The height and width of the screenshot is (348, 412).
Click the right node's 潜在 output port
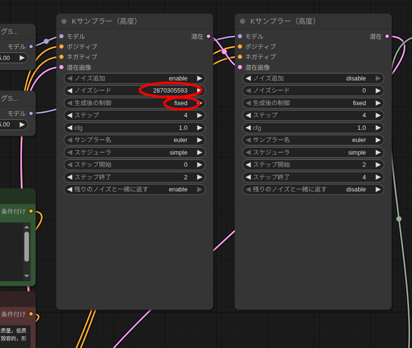click(x=387, y=36)
